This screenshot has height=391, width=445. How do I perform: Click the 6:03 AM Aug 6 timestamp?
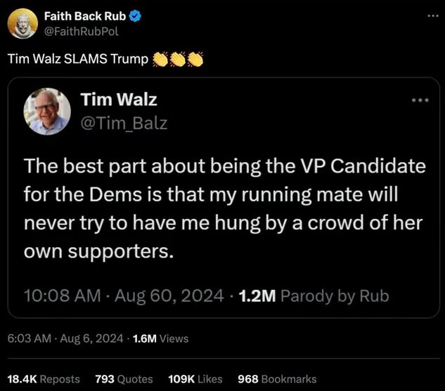(x=65, y=338)
